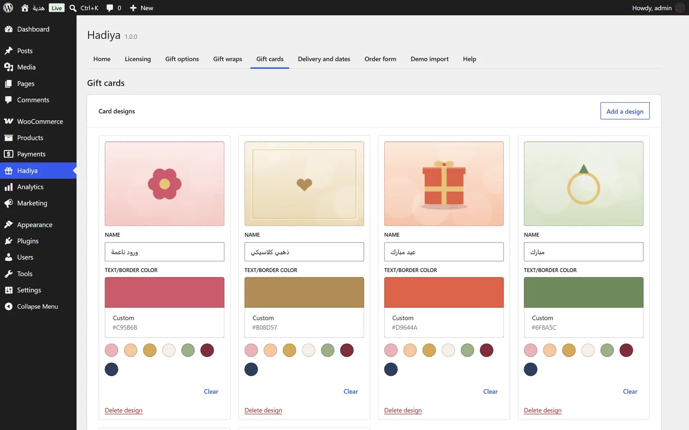Click Delete design under the gift box card
The image size is (689, 430).
coord(403,410)
